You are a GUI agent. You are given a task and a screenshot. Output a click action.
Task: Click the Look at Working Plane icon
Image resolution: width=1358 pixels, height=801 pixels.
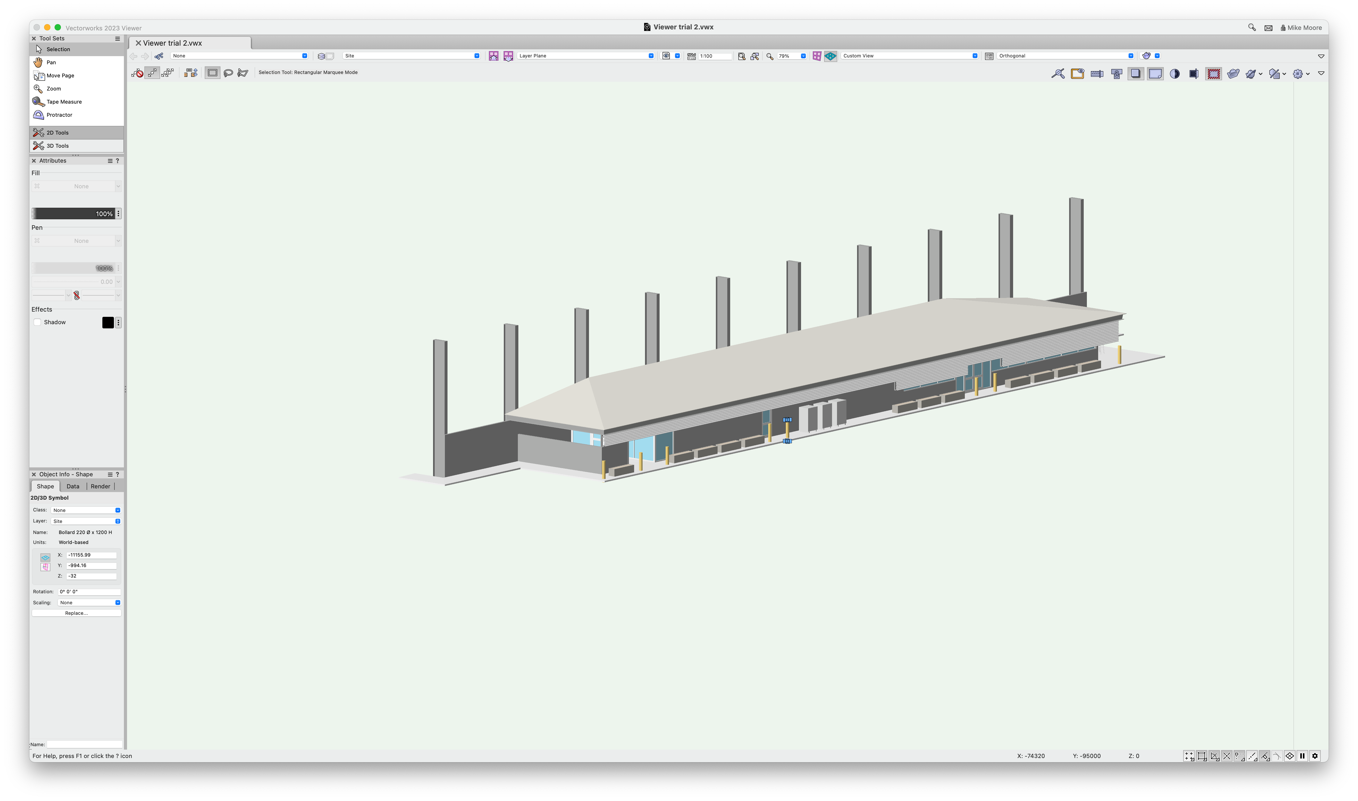coord(508,56)
